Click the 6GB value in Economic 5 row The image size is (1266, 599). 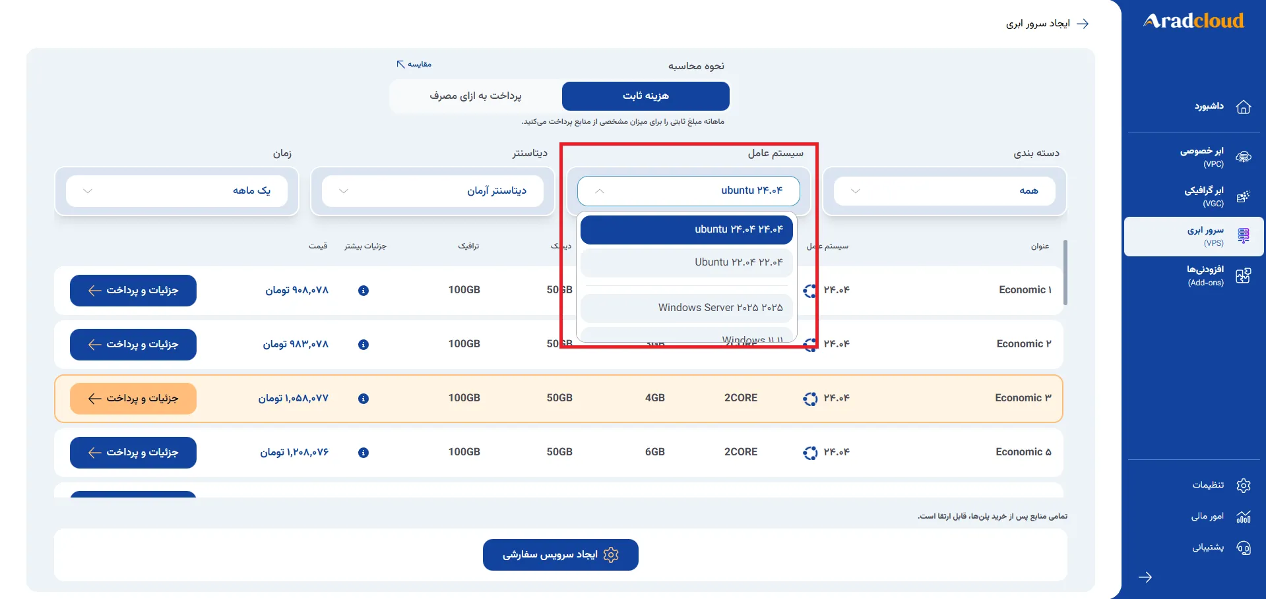655,452
